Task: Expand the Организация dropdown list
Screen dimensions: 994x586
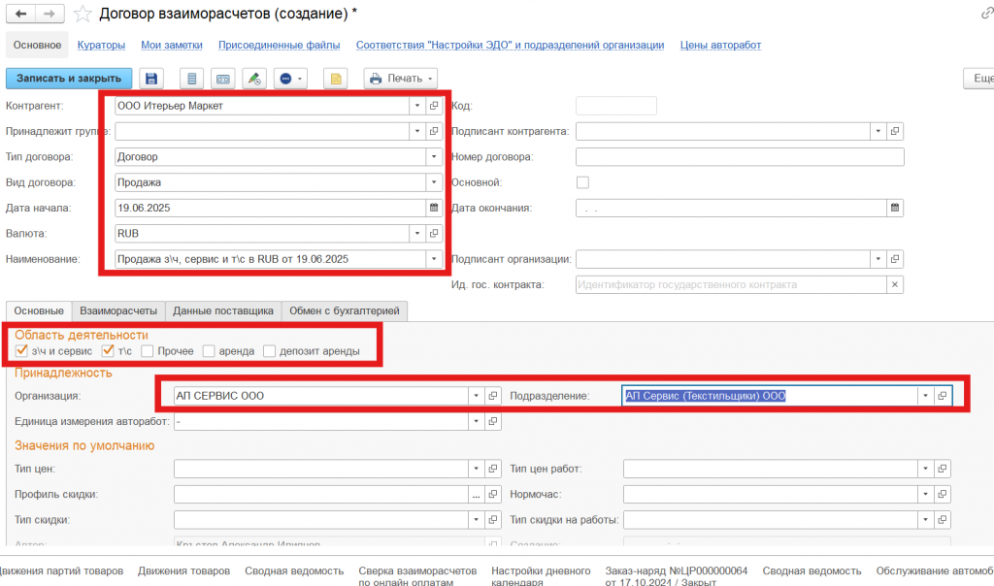Action: 475,396
